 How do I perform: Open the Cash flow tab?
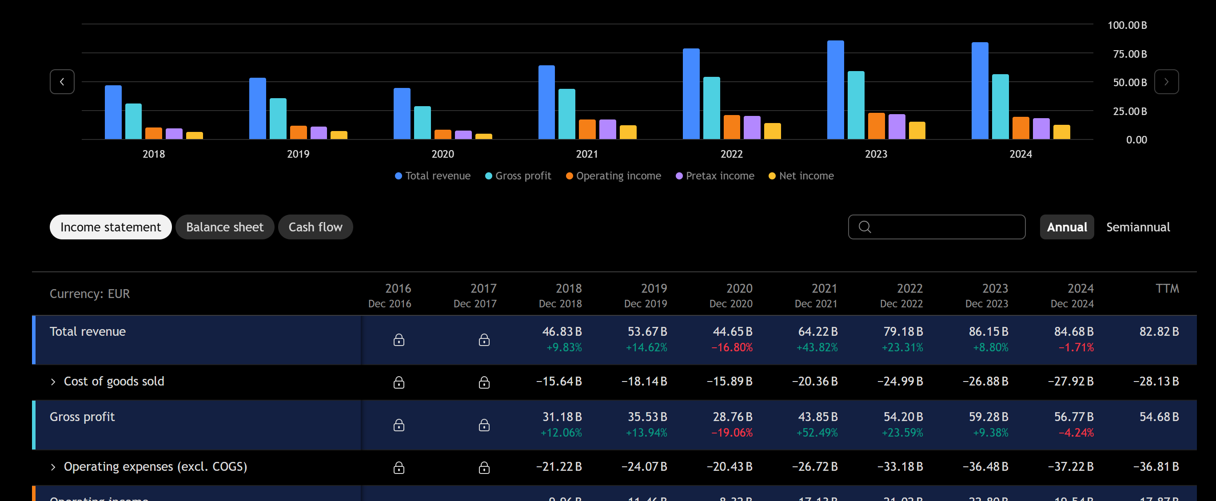[x=315, y=227]
